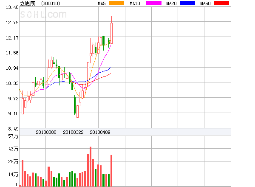Click the 10.33 price axis label
255x187 pixels.
(12, 83)
